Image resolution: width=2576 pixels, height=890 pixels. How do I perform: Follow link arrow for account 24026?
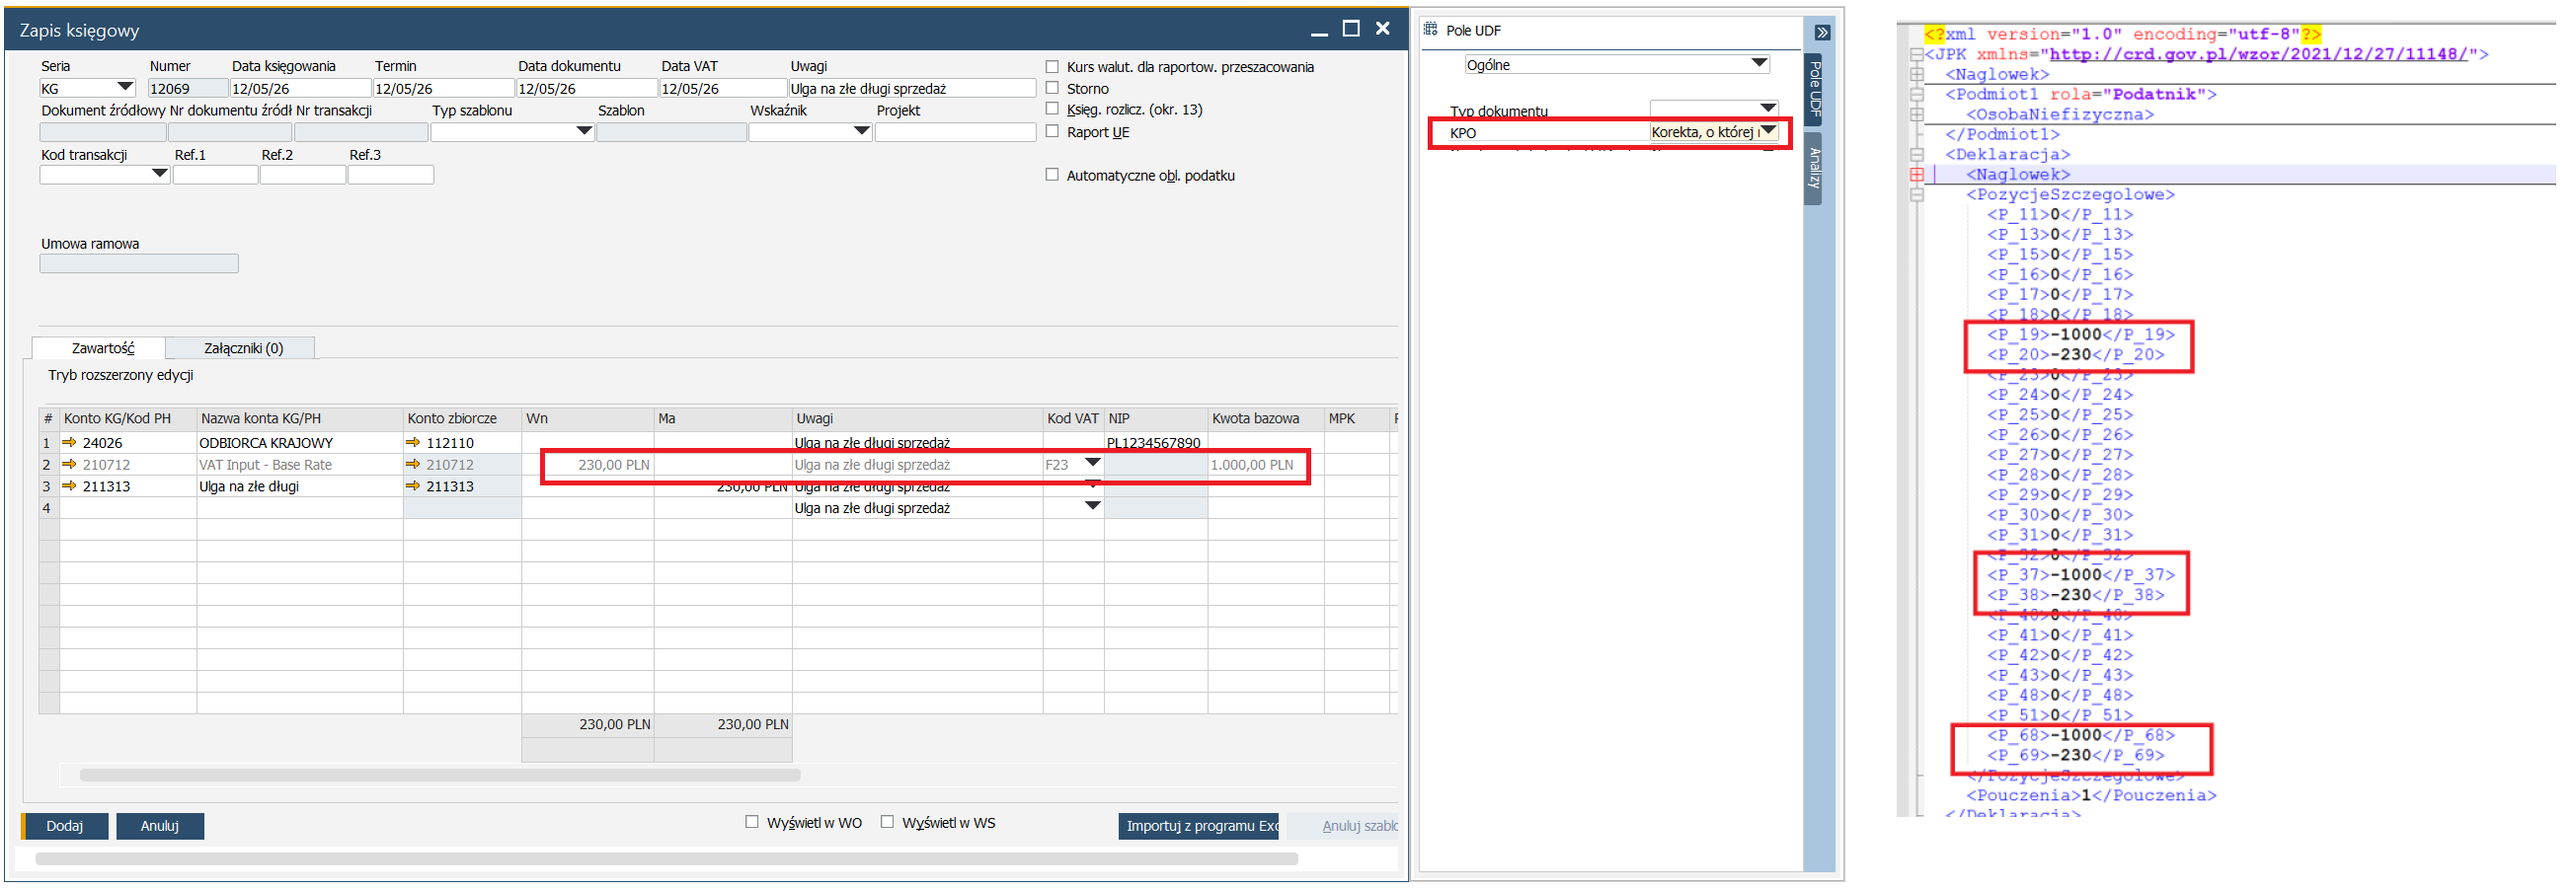pos(69,442)
